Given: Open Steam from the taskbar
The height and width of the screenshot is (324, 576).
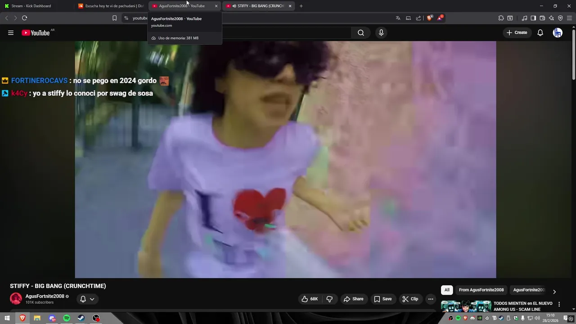Looking at the screenshot, I should point(81,318).
